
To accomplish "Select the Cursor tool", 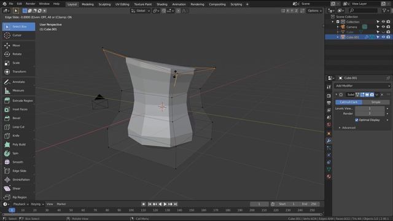I will pos(18,36).
